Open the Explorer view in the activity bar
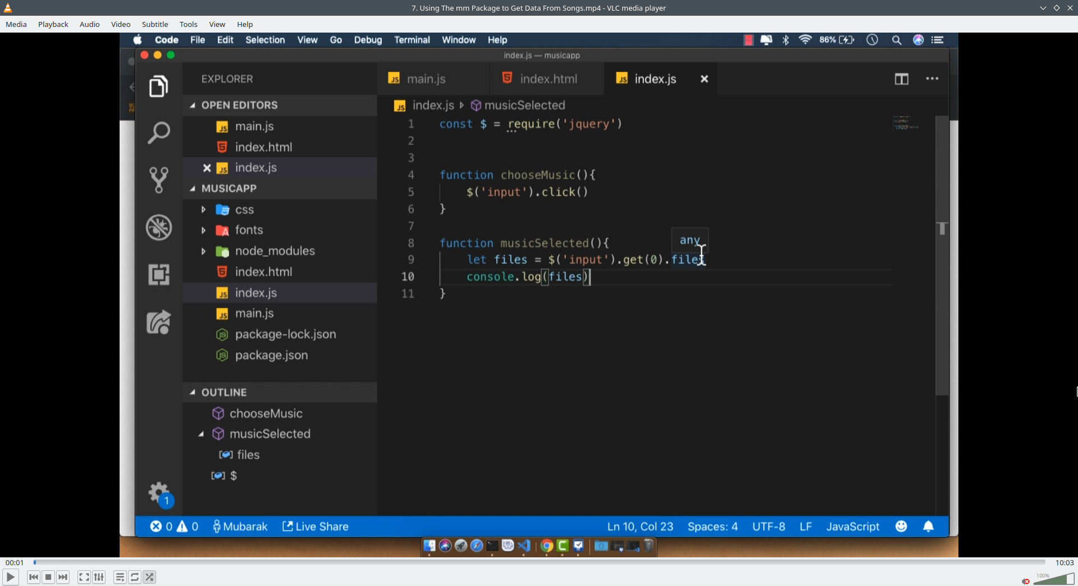Screen dimensions: 1078x586 (x=158, y=87)
